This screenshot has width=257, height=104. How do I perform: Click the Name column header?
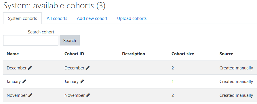click(13, 54)
